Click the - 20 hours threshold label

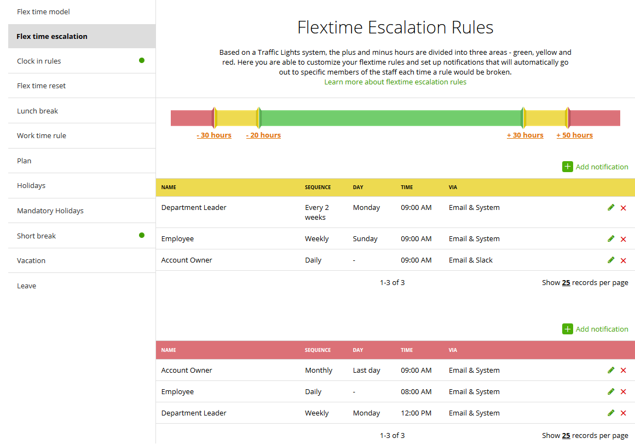click(263, 135)
